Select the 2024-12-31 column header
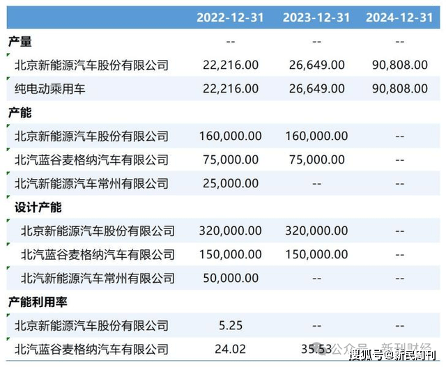This screenshot has width=446, height=367. click(399, 17)
